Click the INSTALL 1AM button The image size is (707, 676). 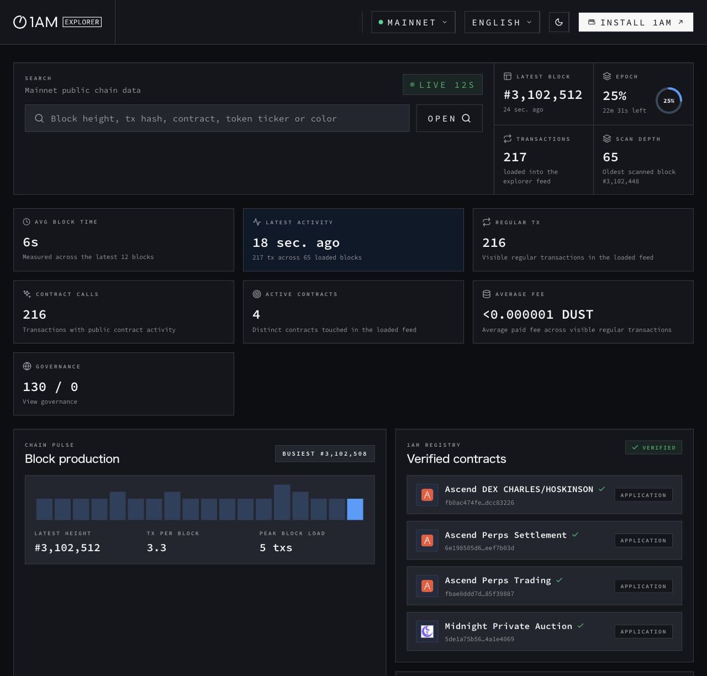coord(636,22)
